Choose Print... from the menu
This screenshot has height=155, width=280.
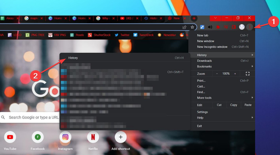click(222, 81)
